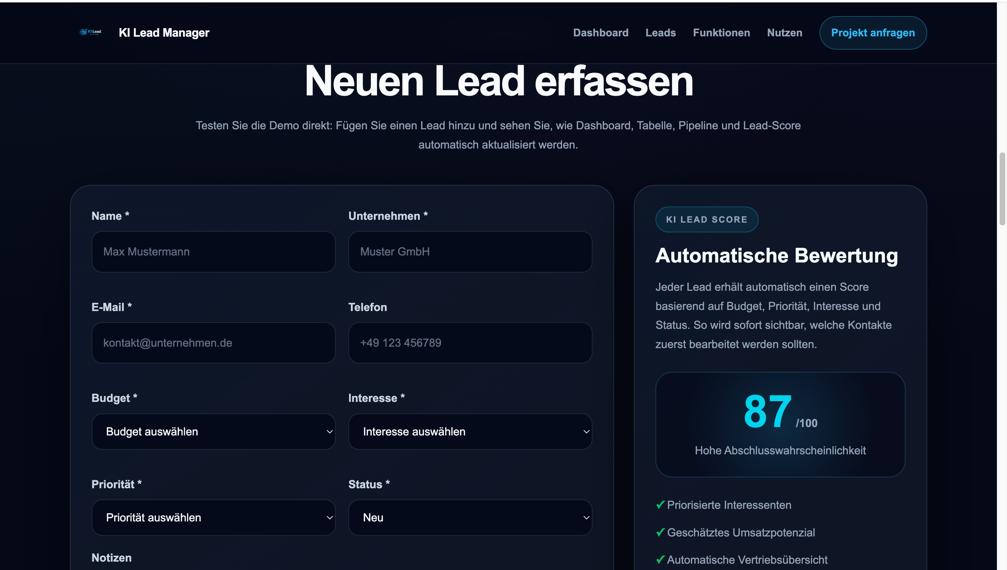
Task: Open the Budget auswählen dropdown
Action: pyautogui.click(x=214, y=431)
